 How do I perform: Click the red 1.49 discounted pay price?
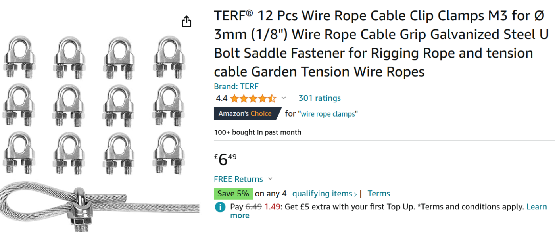tap(272, 207)
